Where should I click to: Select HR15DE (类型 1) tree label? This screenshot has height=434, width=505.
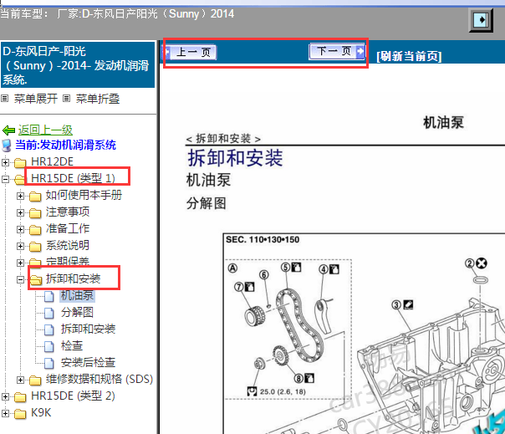(x=73, y=178)
